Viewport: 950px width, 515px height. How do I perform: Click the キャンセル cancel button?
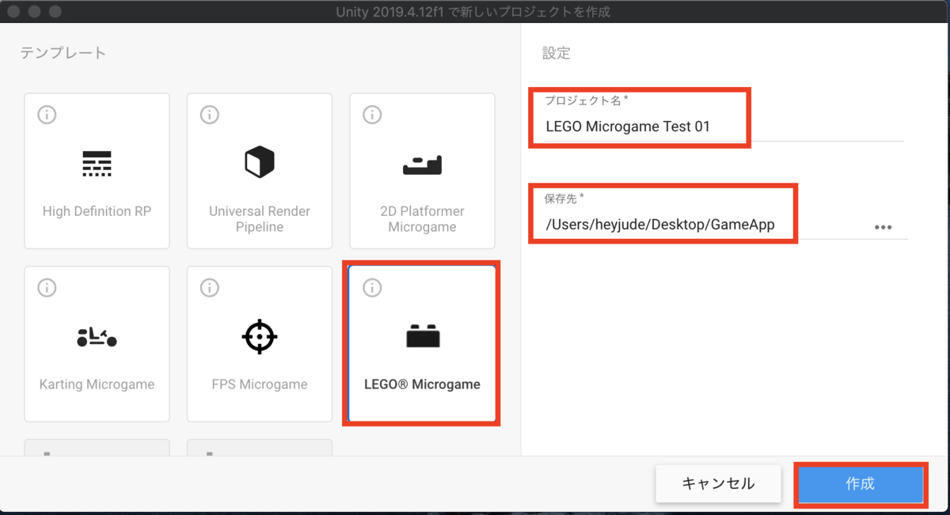[x=718, y=483]
